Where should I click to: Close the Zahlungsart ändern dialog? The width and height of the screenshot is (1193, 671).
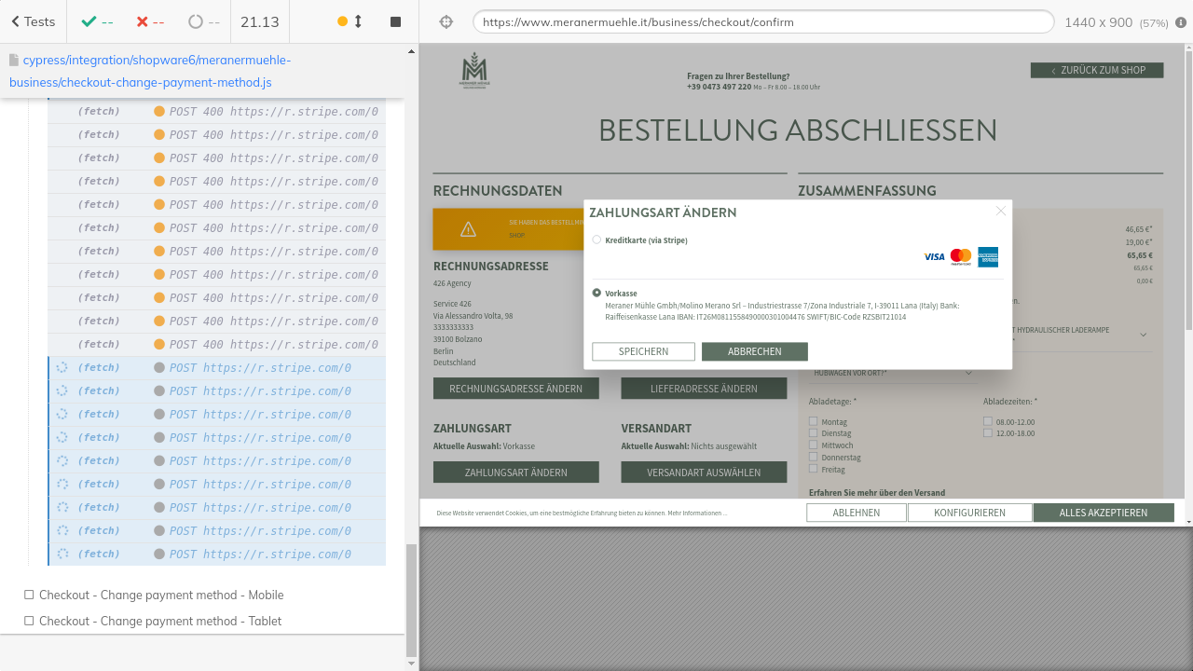tap(1001, 212)
